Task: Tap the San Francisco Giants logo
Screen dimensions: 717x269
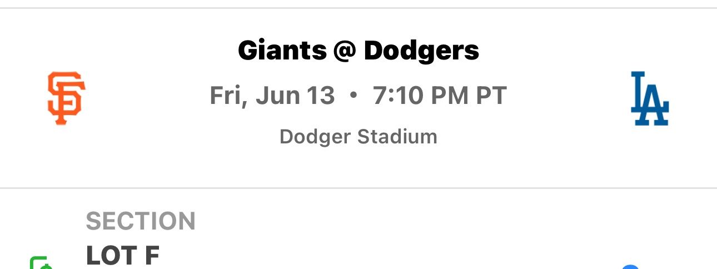Action: tap(66, 98)
